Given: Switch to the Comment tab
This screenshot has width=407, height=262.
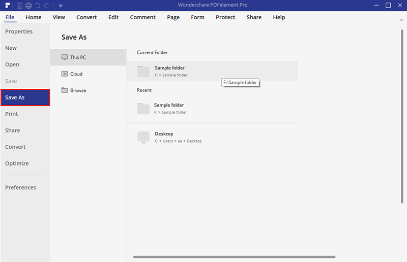Looking at the screenshot, I should pyautogui.click(x=142, y=17).
